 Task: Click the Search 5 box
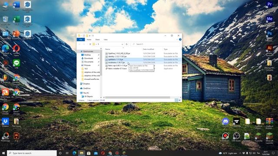[156, 44]
